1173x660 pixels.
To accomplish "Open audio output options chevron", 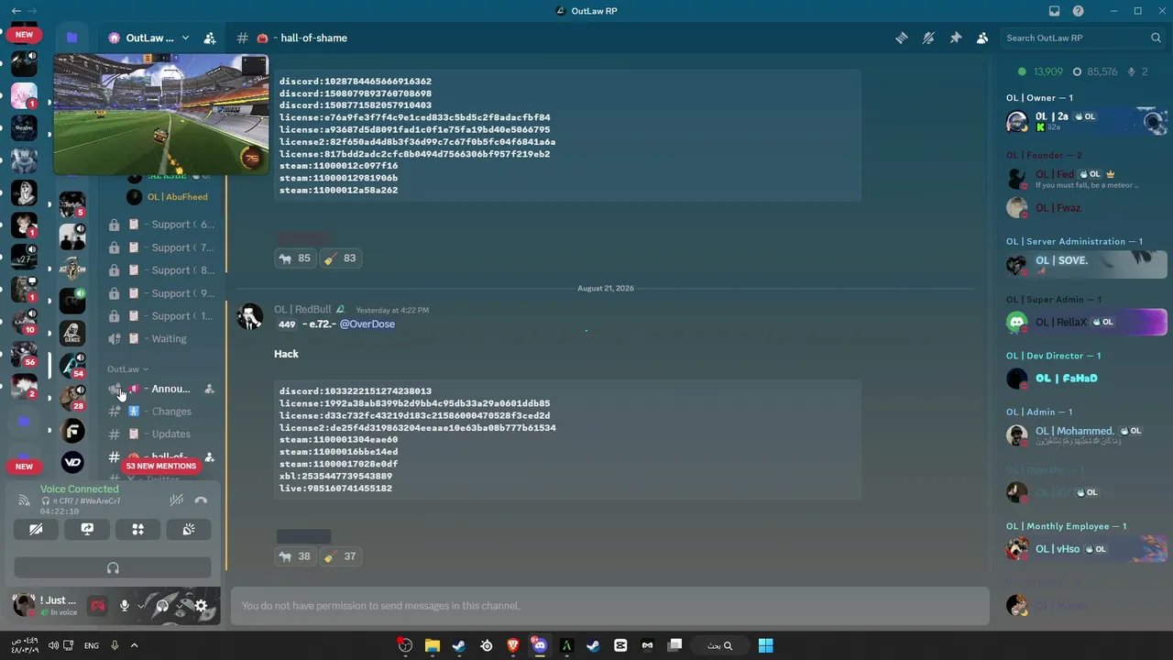I will (x=180, y=606).
